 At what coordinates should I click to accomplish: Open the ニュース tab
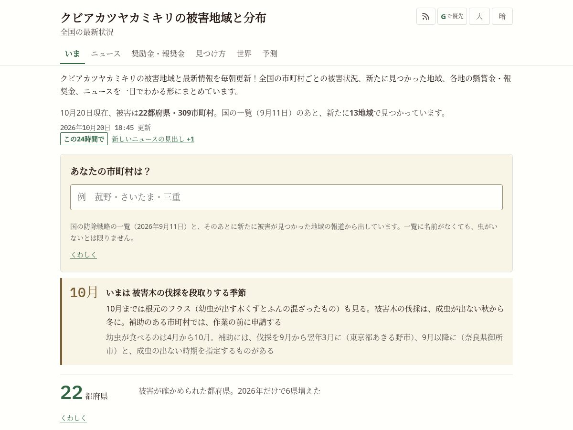pyautogui.click(x=106, y=54)
